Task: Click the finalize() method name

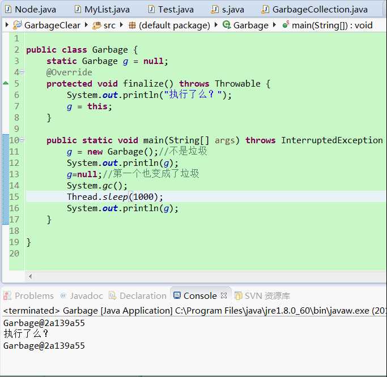Action: pos(148,84)
